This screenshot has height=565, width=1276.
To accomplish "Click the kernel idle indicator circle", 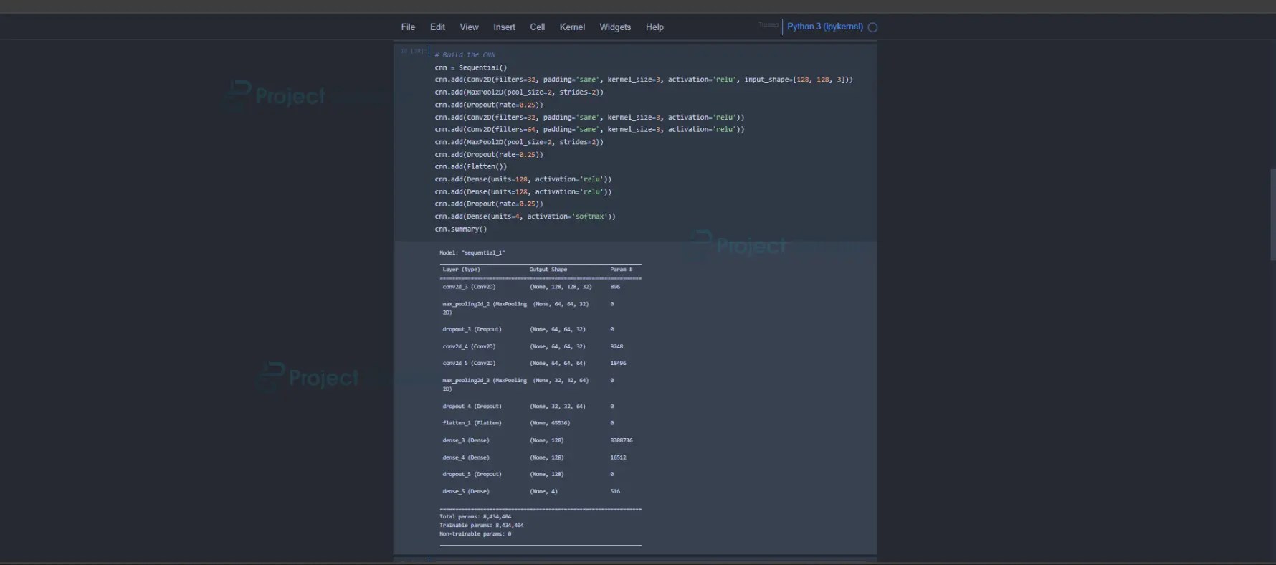I will click(x=872, y=27).
